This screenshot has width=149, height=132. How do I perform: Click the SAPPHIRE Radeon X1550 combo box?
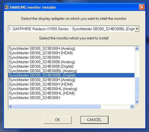coord(74,29)
